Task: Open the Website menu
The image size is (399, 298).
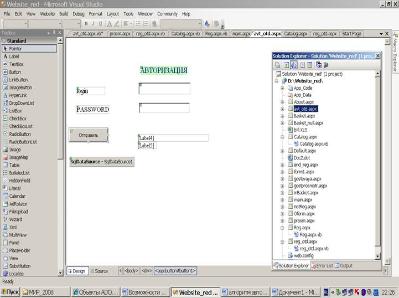Action: click(48, 14)
